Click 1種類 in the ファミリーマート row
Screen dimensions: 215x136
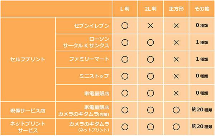(202, 59)
